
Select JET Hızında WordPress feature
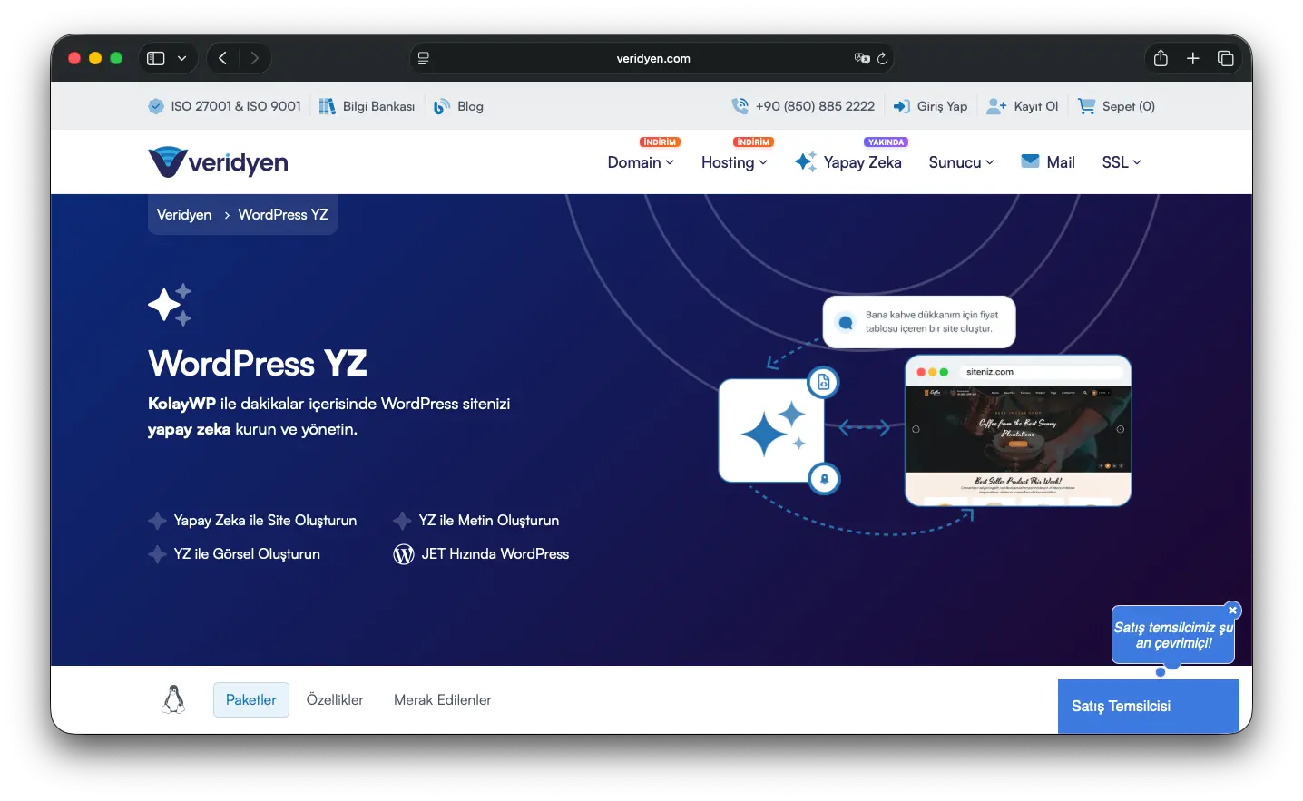click(481, 554)
